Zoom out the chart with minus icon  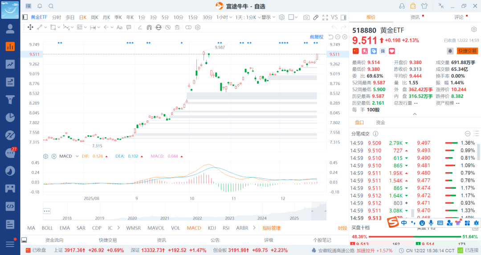click(338, 37)
